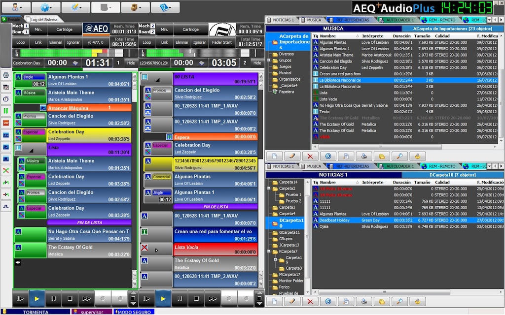
Task: Open the blue help book dropdown
Action: point(165,7)
